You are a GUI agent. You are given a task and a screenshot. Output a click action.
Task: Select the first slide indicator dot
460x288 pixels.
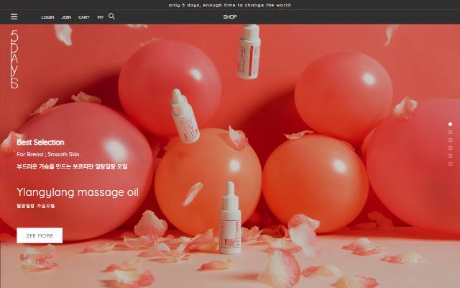[451, 125]
